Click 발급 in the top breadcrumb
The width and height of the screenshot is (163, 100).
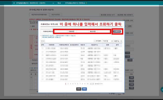click(59, 3)
